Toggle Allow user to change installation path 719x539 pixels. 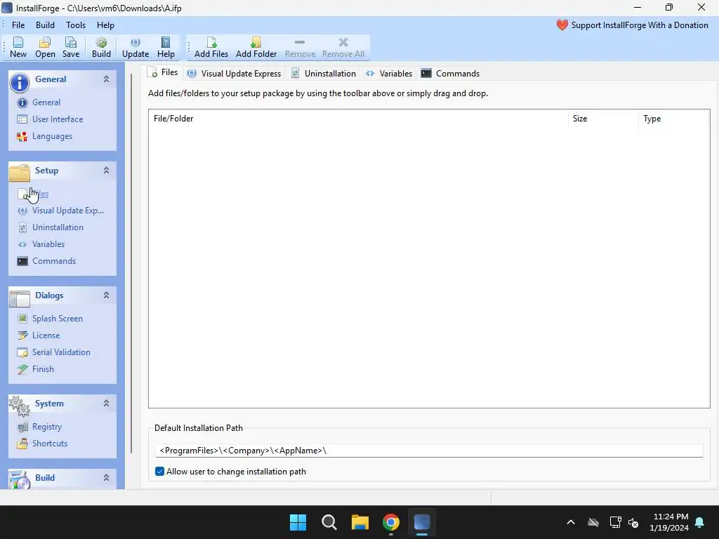tap(159, 472)
